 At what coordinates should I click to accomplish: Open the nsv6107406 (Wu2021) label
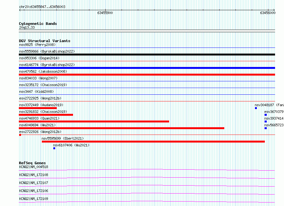pyautogui.click(x=71, y=145)
